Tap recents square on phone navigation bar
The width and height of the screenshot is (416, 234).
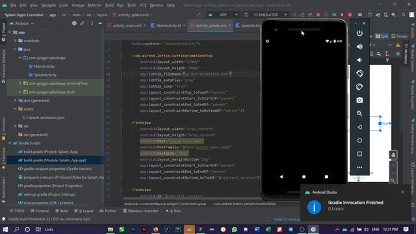tap(326, 177)
